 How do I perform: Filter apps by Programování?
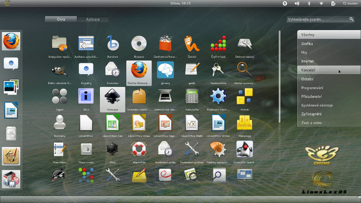point(329,88)
